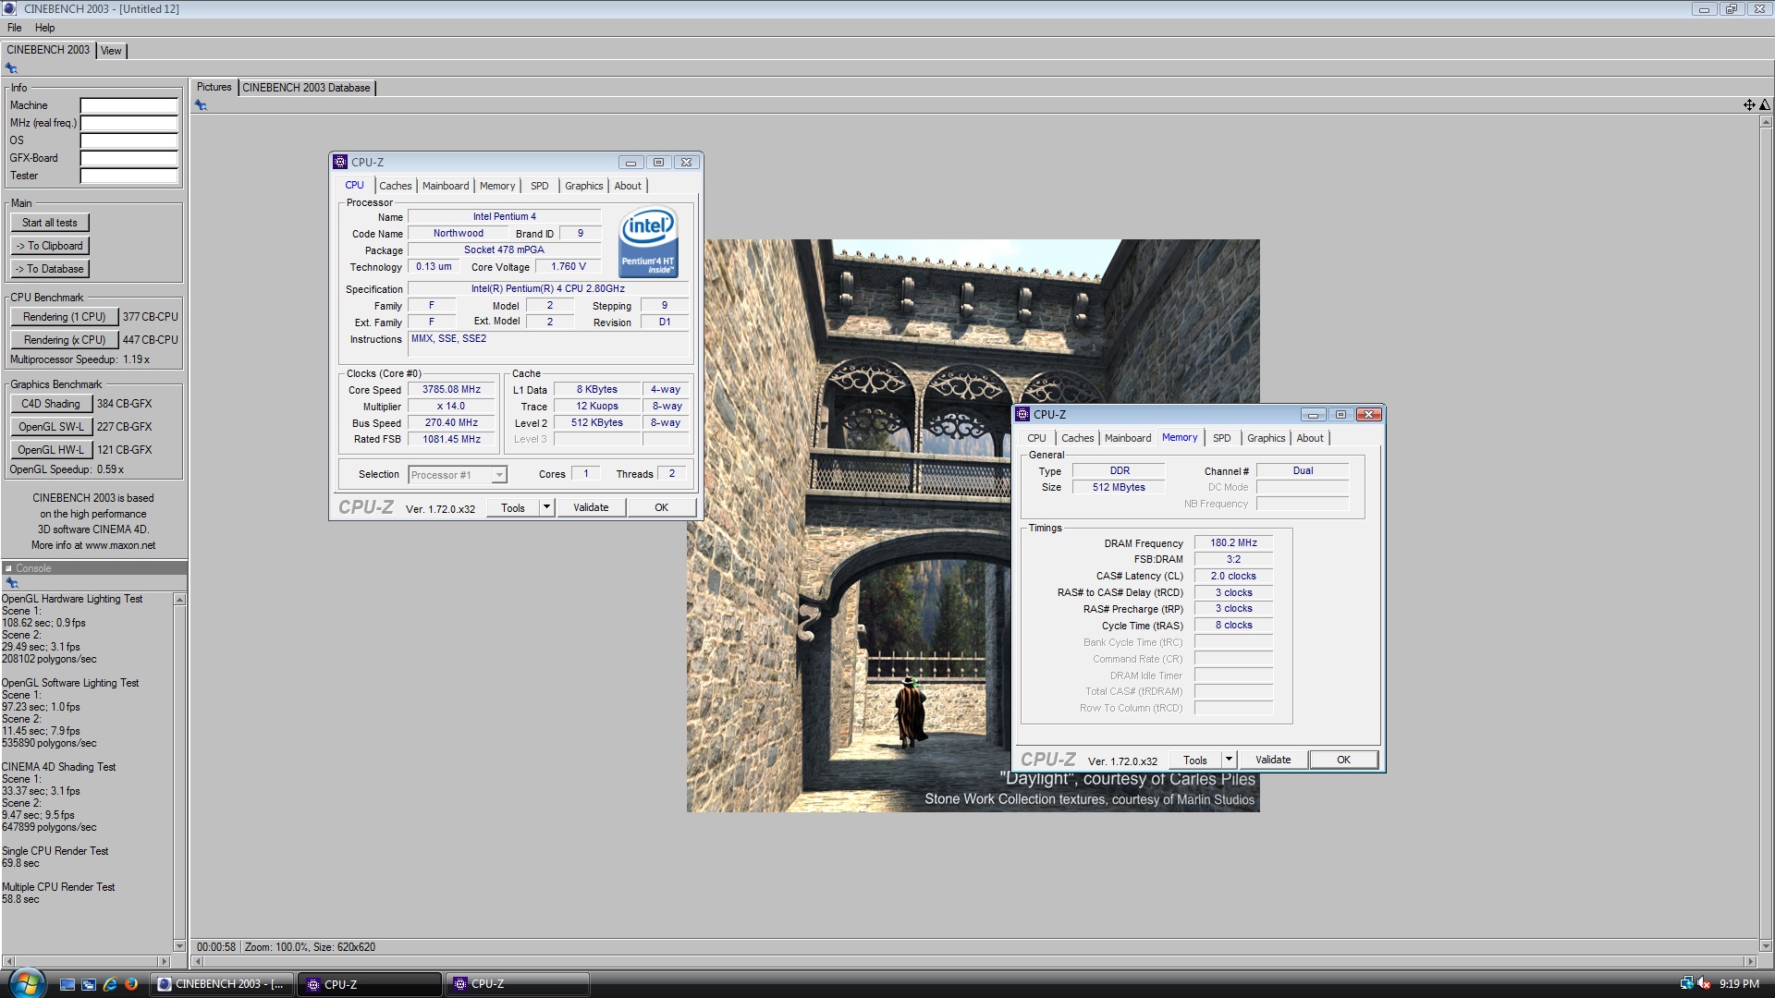
Task: Switch to the CPU tab in the Memory CPU-Z window
Action: [x=1036, y=438]
